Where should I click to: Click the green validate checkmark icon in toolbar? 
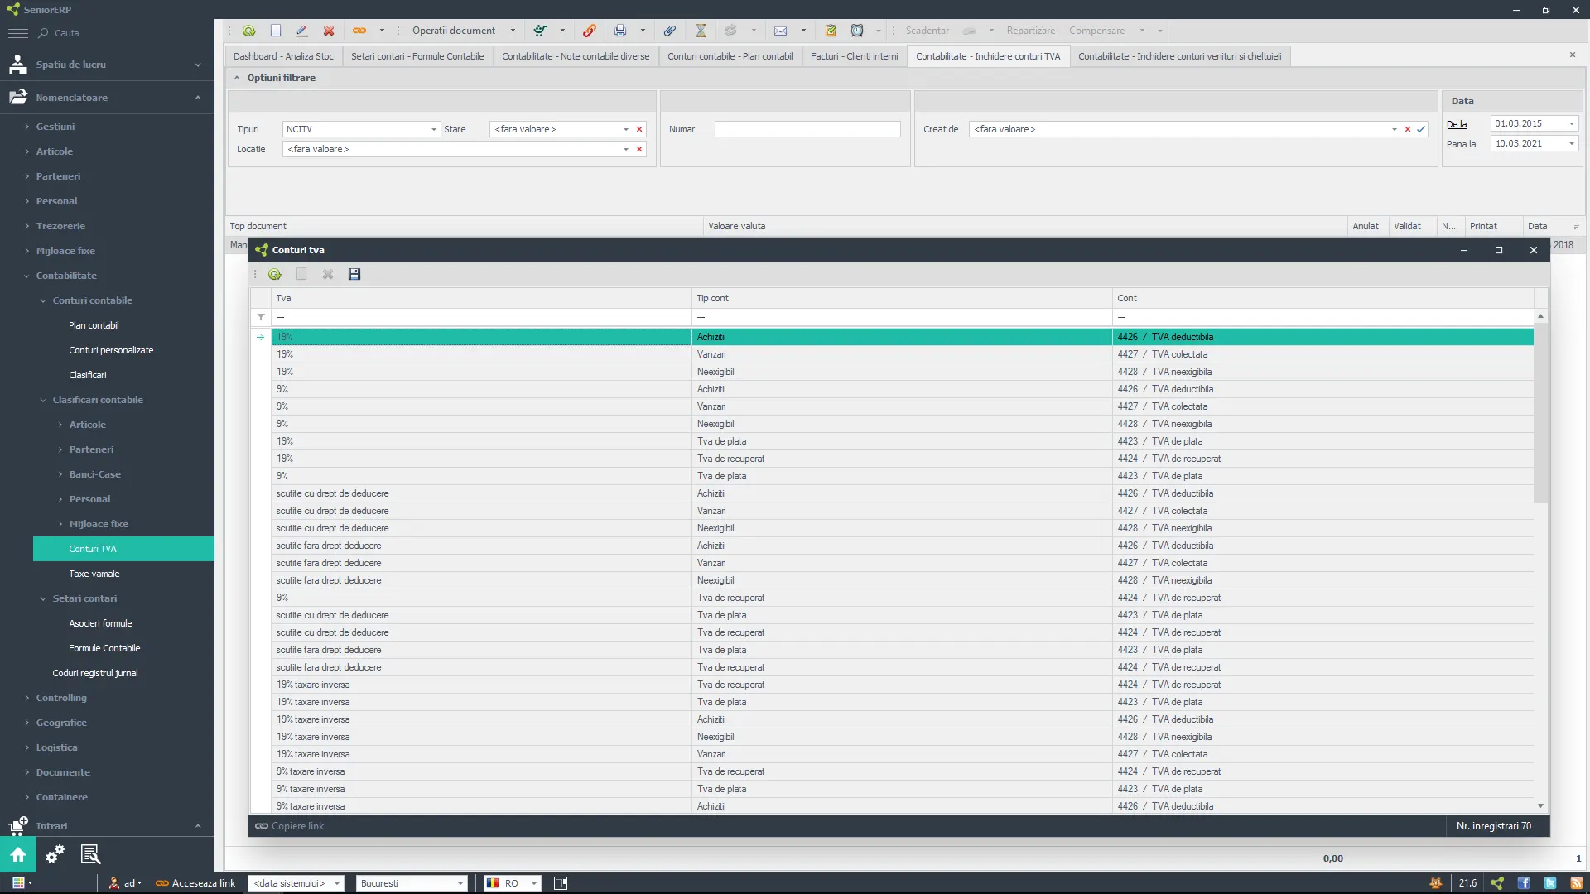[x=540, y=31]
